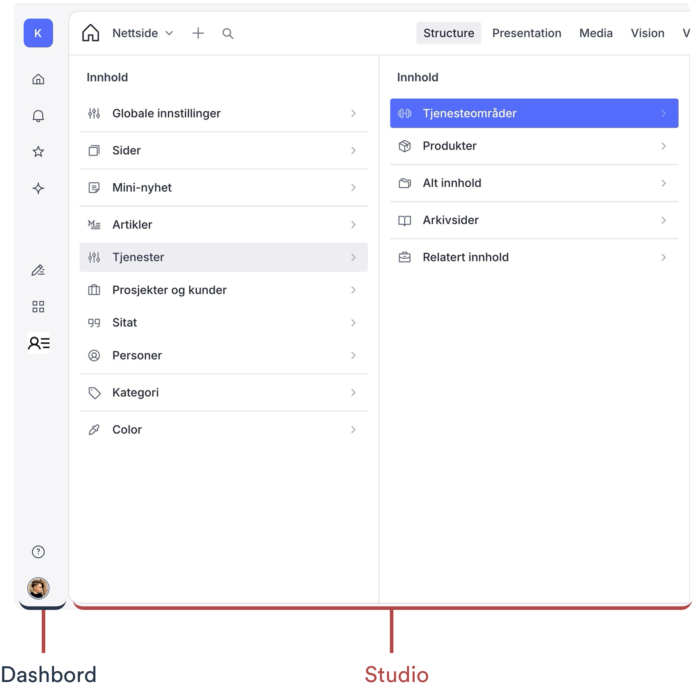The height and width of the screenshot is (688, 692).
Task: Expand the Produkter row chevron
Action: (x=663, y=146)
